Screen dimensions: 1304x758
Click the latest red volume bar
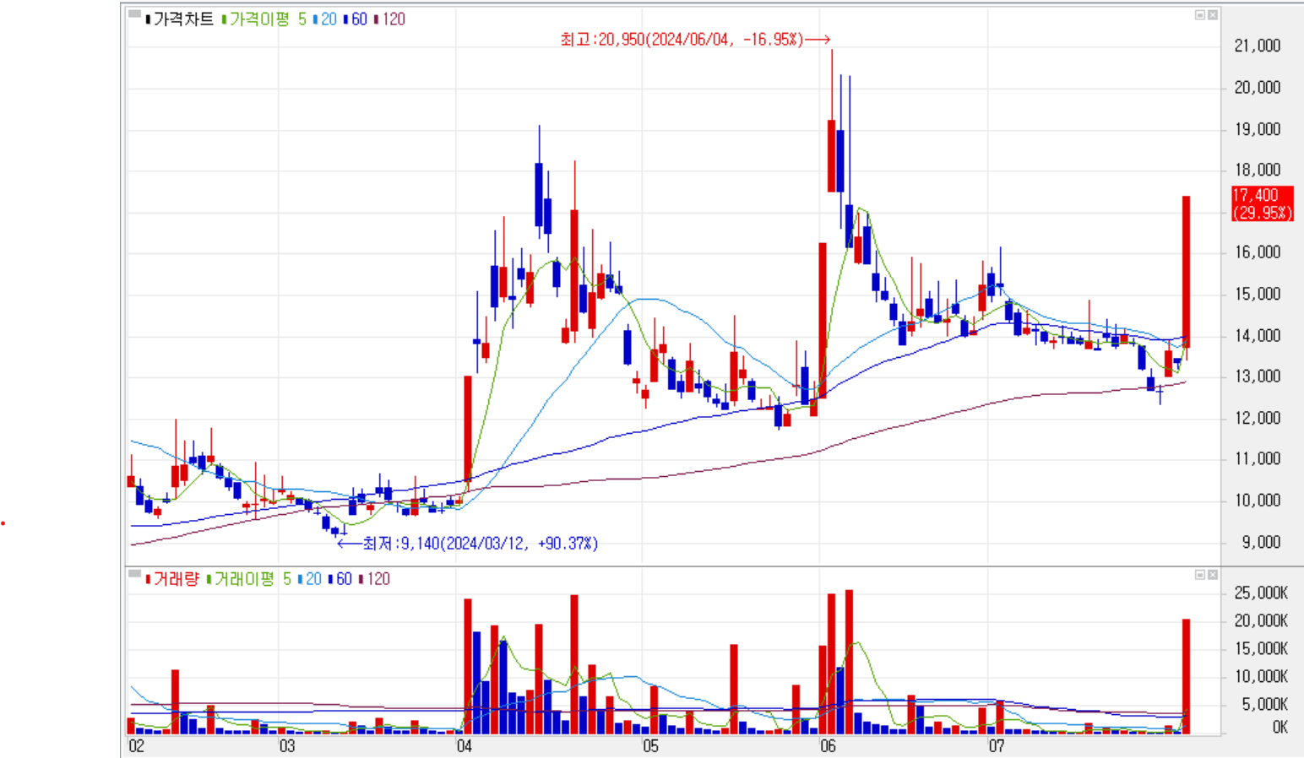[1186, 677]
